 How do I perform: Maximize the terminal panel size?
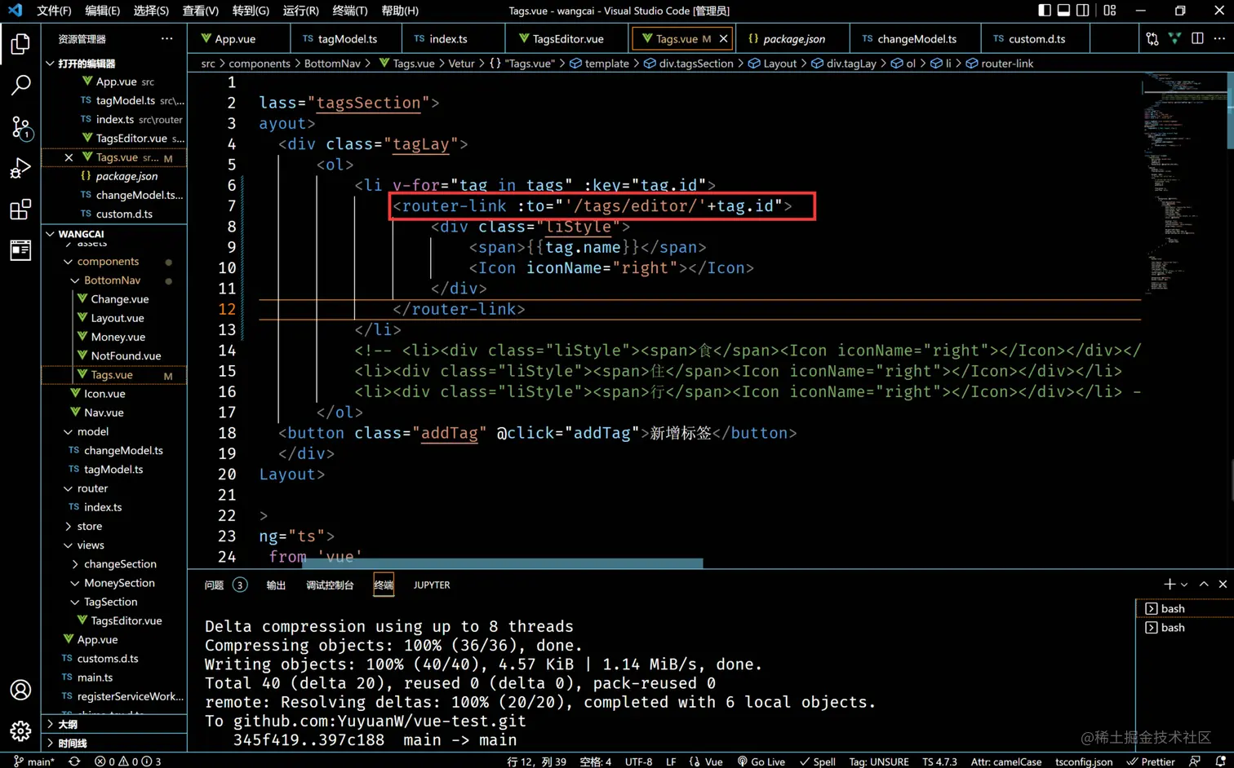pos(1204,584)
